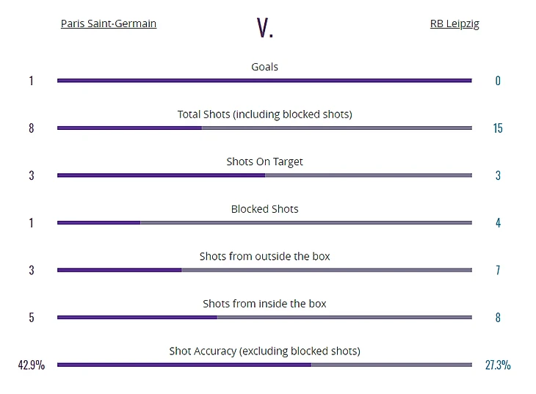Click the Blocked Shots comparison bar

coord(264,223)
